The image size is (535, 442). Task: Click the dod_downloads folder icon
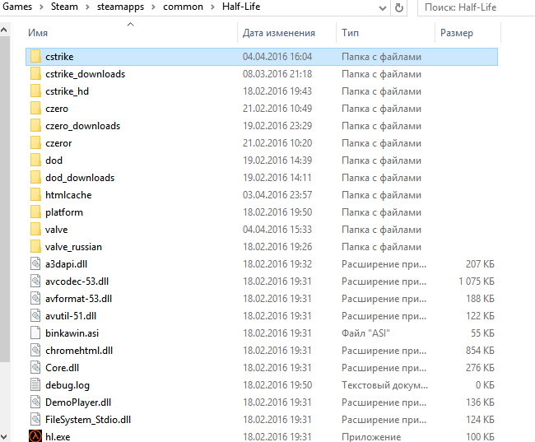click(35, 178)
